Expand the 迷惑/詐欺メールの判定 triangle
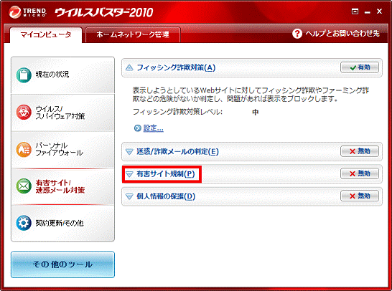The height and width of the screenshot is (291, 392). click(129, 152)
